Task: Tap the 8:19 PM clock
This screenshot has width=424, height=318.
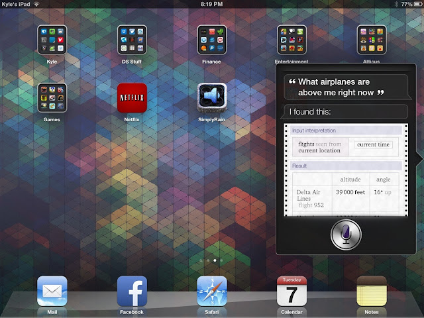Action: click(x=212, y=4)
